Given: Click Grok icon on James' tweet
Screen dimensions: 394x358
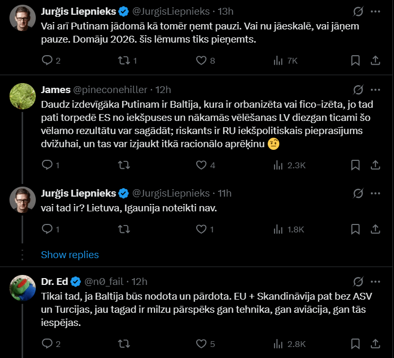Looking at the screenshot, I should [x=358, y=89].
